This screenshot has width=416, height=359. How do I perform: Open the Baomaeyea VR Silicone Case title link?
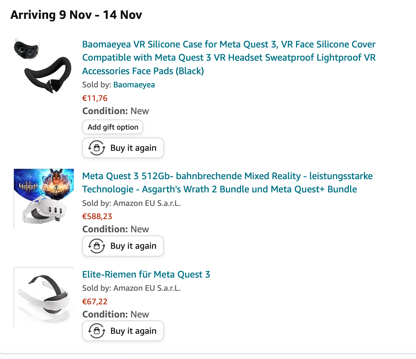point(229,58)
